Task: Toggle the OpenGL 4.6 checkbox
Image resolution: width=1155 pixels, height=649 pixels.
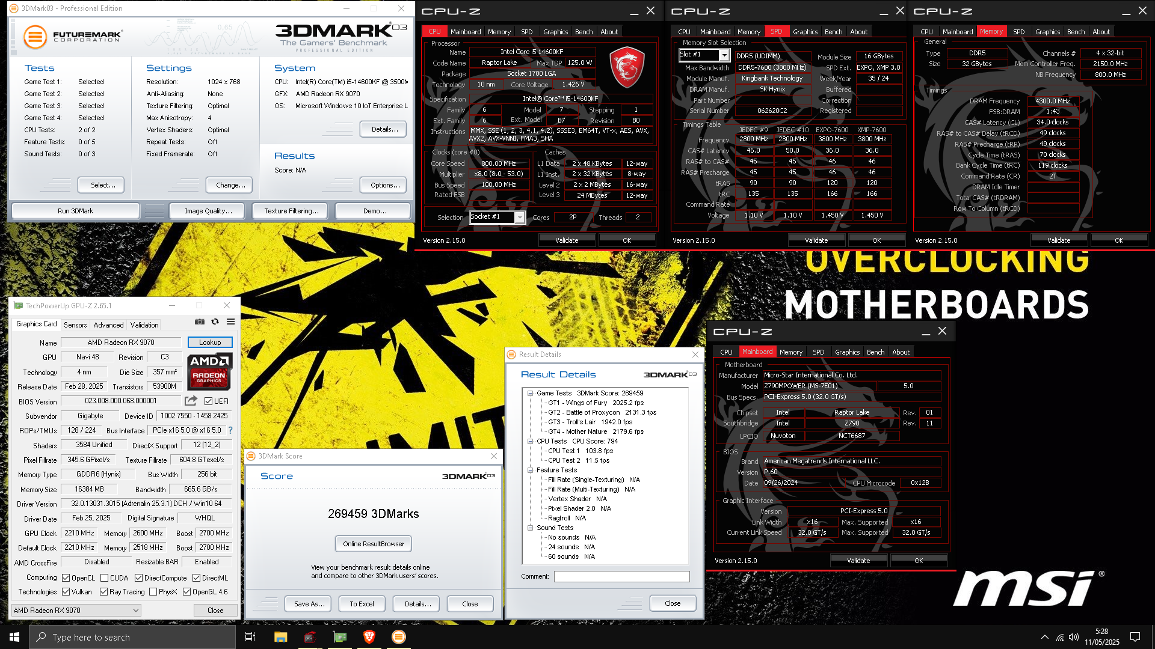Action: (187, 592)
